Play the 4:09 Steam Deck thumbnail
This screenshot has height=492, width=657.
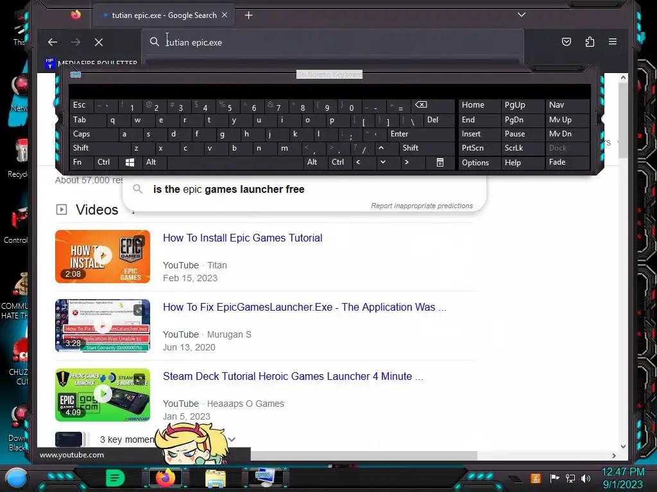[103, 395]
